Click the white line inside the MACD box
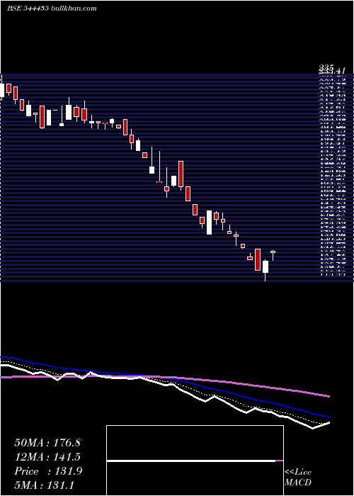Screen dimensions: 354x496 pyautogui.click(x=191, y=461)
